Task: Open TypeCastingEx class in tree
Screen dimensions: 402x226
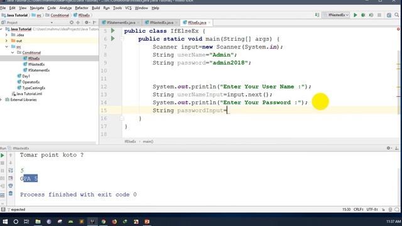Action: click(x=33, y=88)
